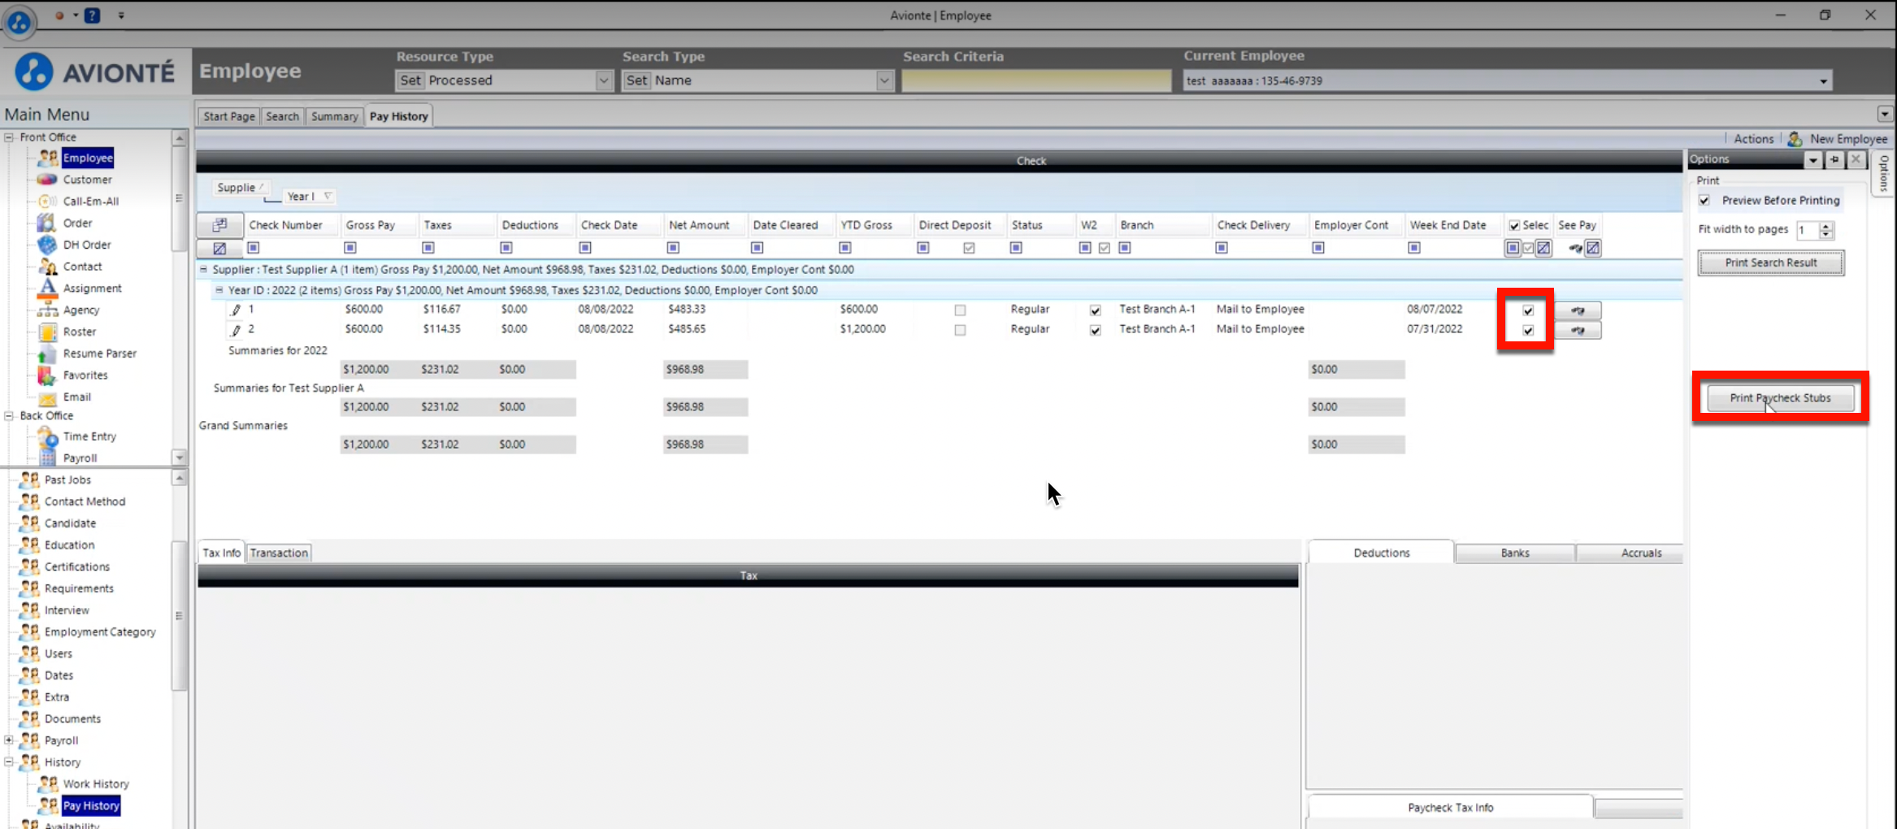The width and height of the screenshot is (1897, 829).
Task: Open the Roster icon
Action: tap(47, 332)
